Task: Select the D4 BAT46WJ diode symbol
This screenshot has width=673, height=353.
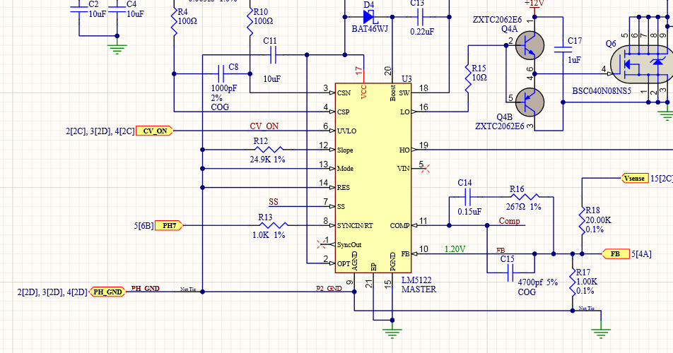Action: (369, 17)
